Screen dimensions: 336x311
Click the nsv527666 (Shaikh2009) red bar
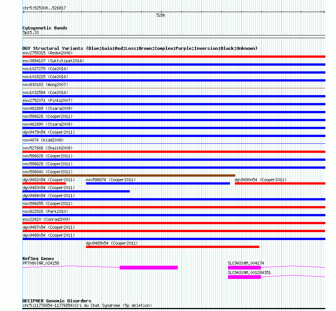[174, 152]
